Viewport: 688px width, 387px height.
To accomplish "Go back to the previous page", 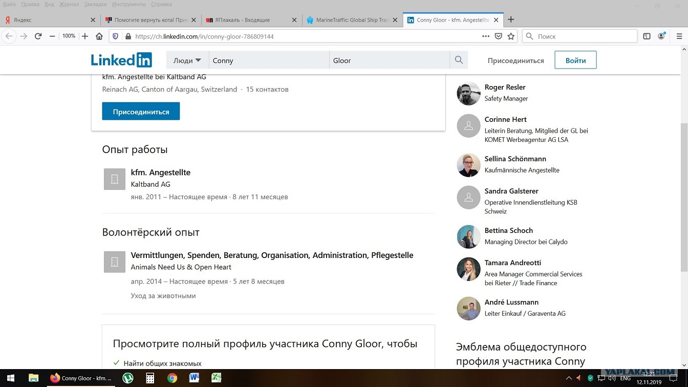I will click(x=9, y=36).
